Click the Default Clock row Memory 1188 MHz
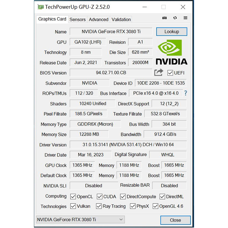 click(129, 175)
